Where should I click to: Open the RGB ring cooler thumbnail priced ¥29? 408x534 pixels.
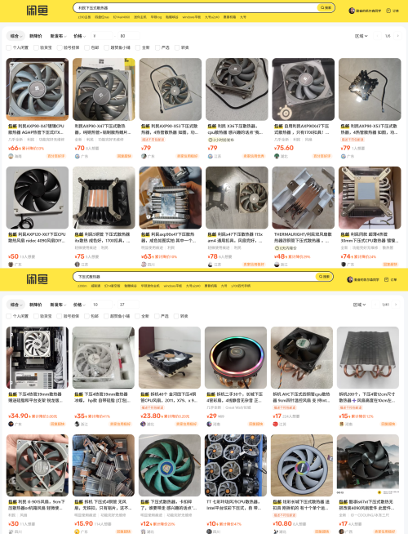[236, 358]
